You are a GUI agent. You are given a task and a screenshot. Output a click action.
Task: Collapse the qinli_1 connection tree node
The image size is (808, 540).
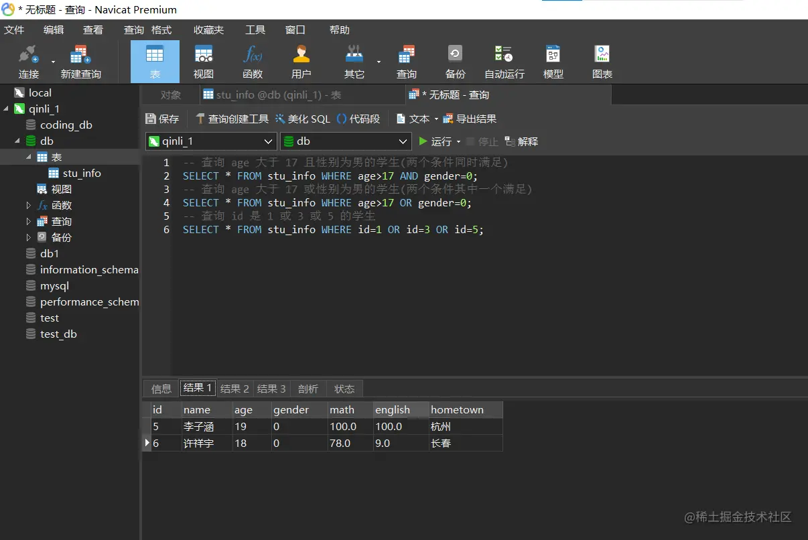(x=6, y=109)
